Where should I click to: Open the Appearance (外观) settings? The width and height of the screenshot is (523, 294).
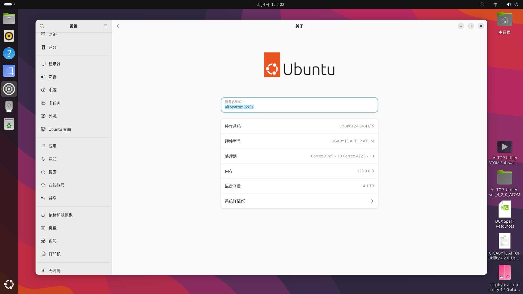click(x=53, y=116)
